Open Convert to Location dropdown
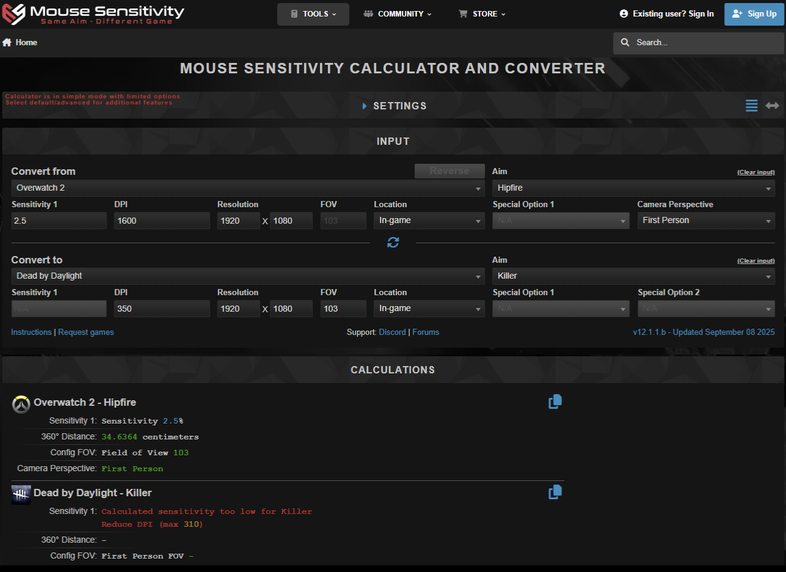 click(429, 309)
